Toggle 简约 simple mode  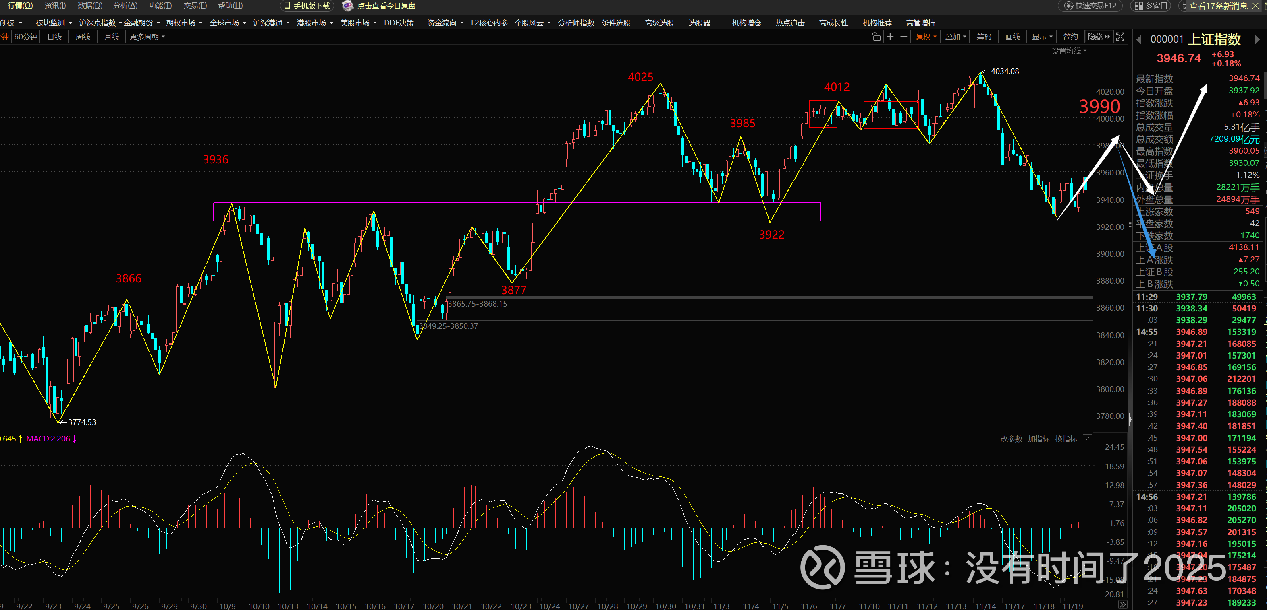pos(1070,37)
